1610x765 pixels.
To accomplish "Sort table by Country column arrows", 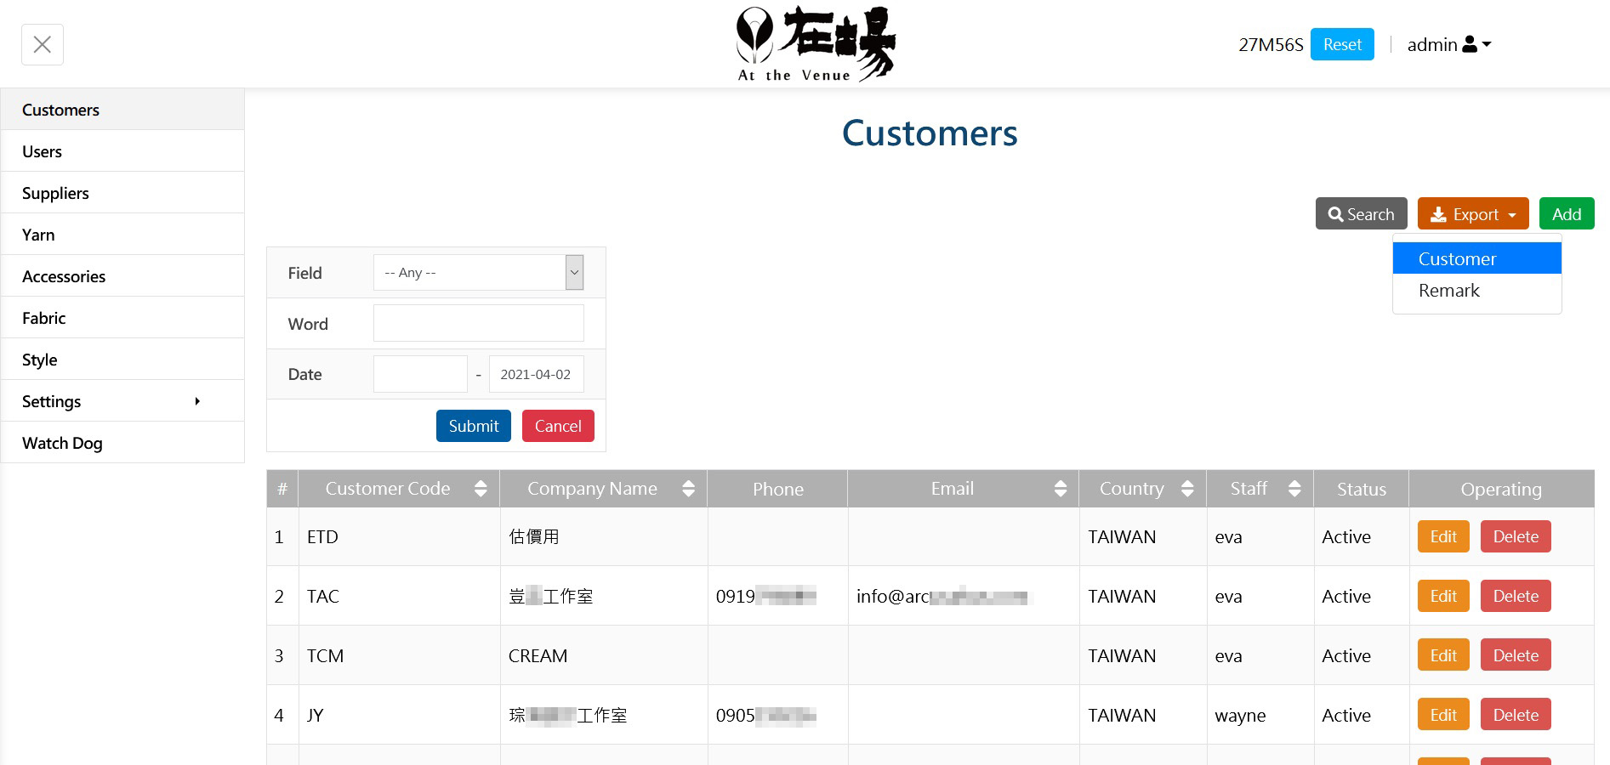I will 1187,489.
